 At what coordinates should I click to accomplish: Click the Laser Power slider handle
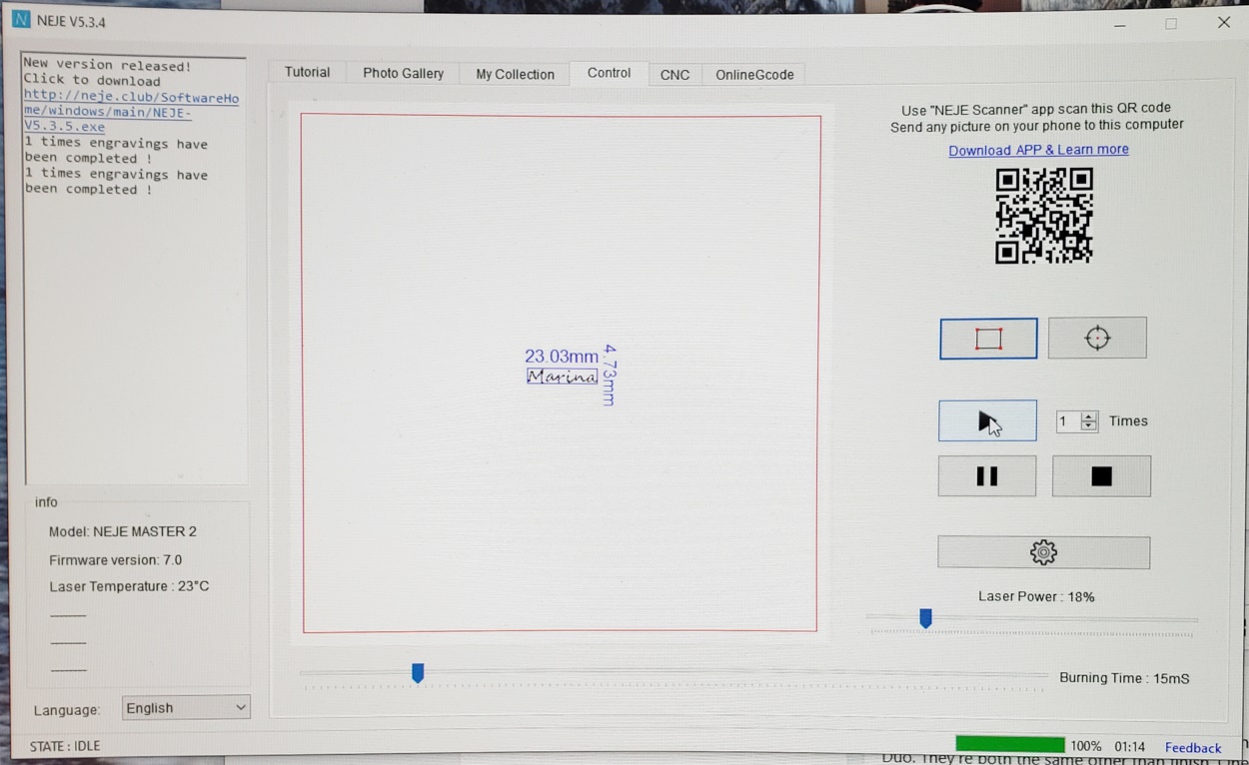925,619
